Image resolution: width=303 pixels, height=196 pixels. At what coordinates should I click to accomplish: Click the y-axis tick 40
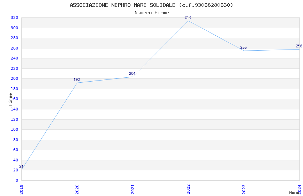(x=16, y=160)
